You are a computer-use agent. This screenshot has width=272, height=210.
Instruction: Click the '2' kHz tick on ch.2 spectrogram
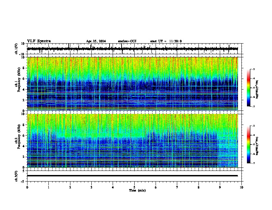pyautogui.click(x=24, y=157)
